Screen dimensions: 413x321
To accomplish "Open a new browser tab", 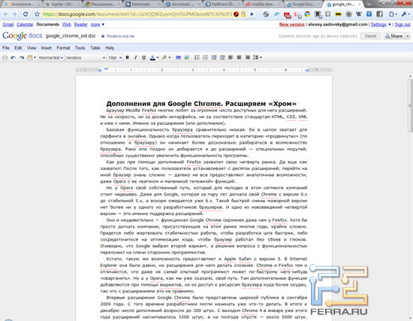I will 369,5.
